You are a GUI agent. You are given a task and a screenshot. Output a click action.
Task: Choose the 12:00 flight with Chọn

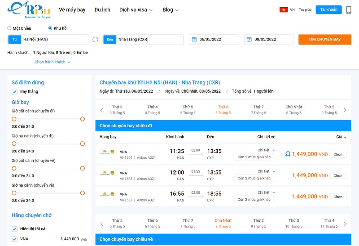[338, 175]
